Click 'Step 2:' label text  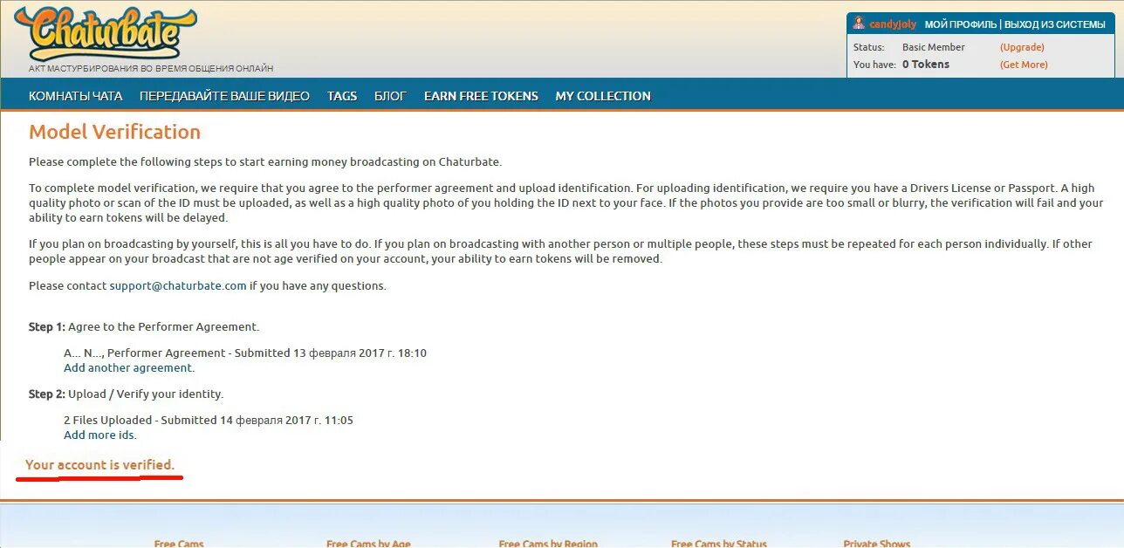click(x=47, y=394)
